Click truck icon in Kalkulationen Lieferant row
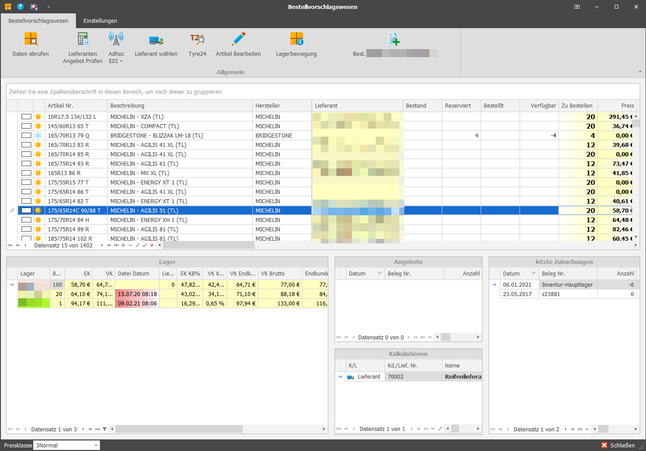 point(351,377)
